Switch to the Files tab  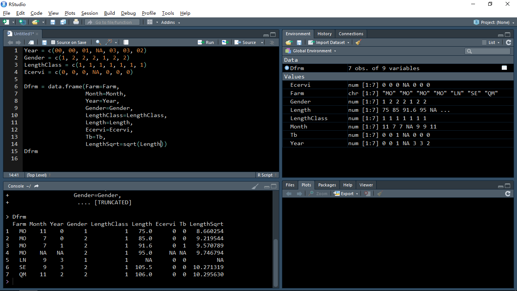pyautogui.click(x=290, y=185)
